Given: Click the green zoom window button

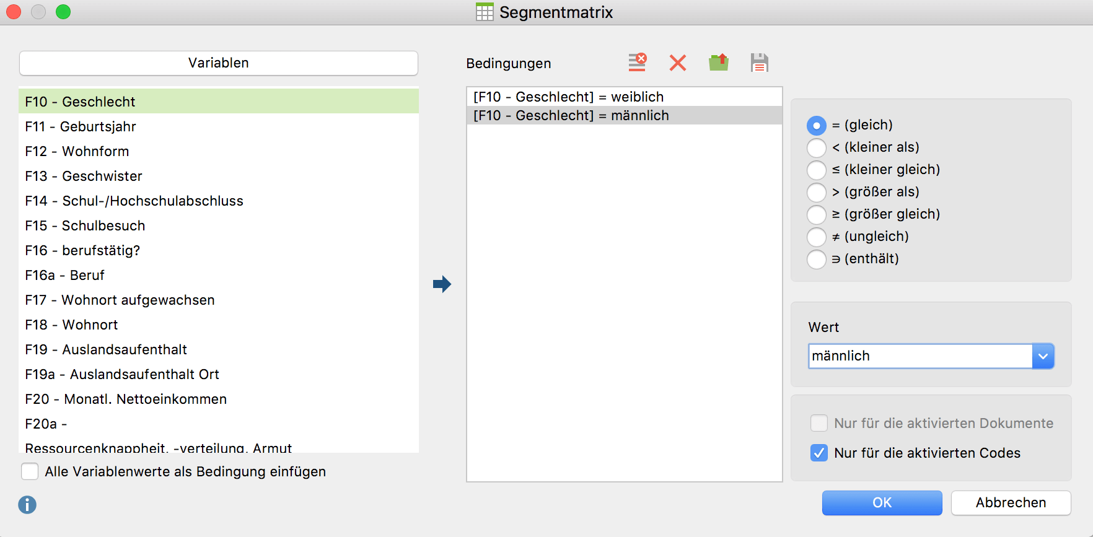Looking at the screenshot, I should tap(63, 12).
